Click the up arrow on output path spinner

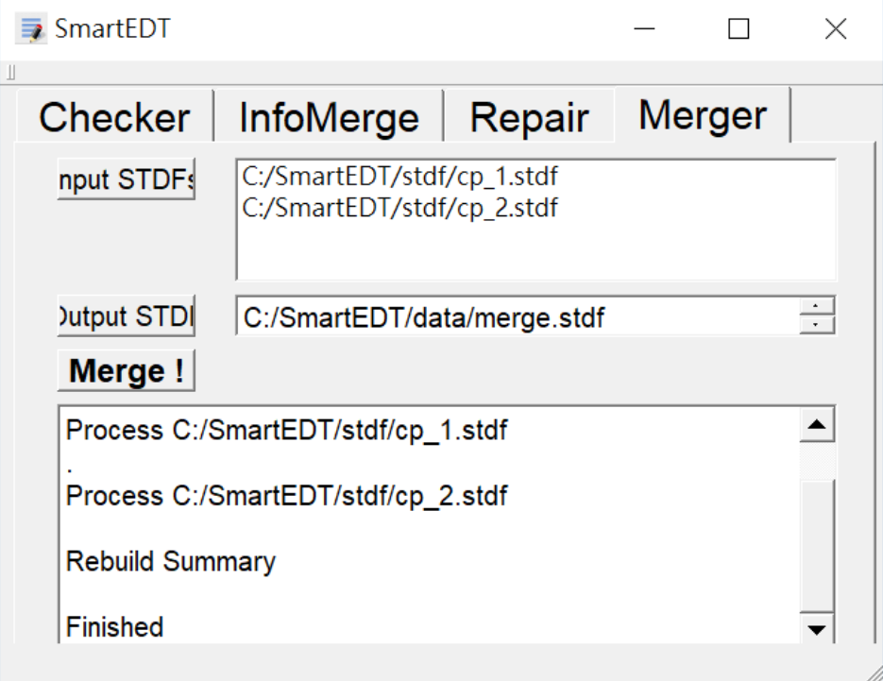coord(817,307)
